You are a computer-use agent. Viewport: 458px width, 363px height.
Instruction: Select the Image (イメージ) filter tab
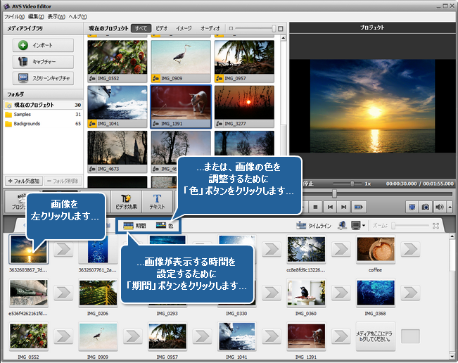point(184,29)
